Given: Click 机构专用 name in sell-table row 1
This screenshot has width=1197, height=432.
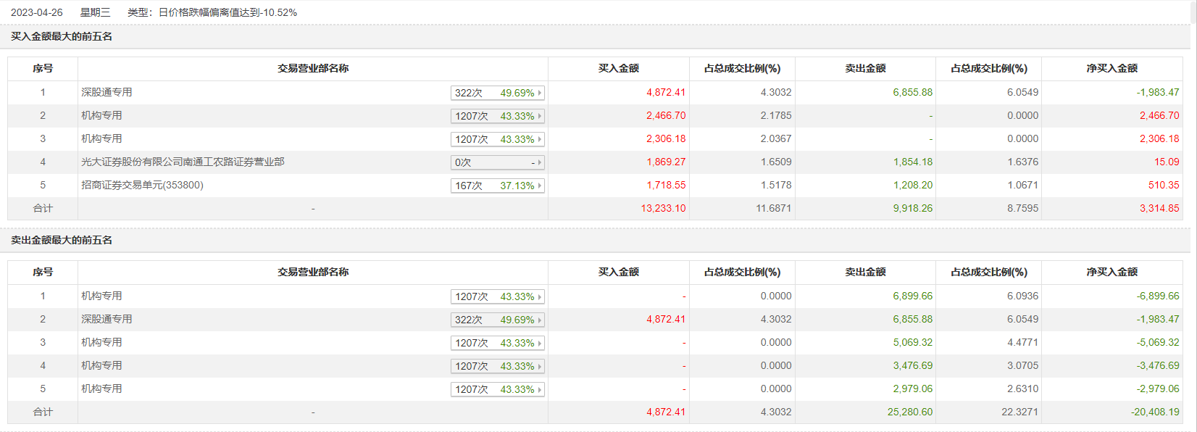Looking at the screenshot, I should click(x=101, y=296).
